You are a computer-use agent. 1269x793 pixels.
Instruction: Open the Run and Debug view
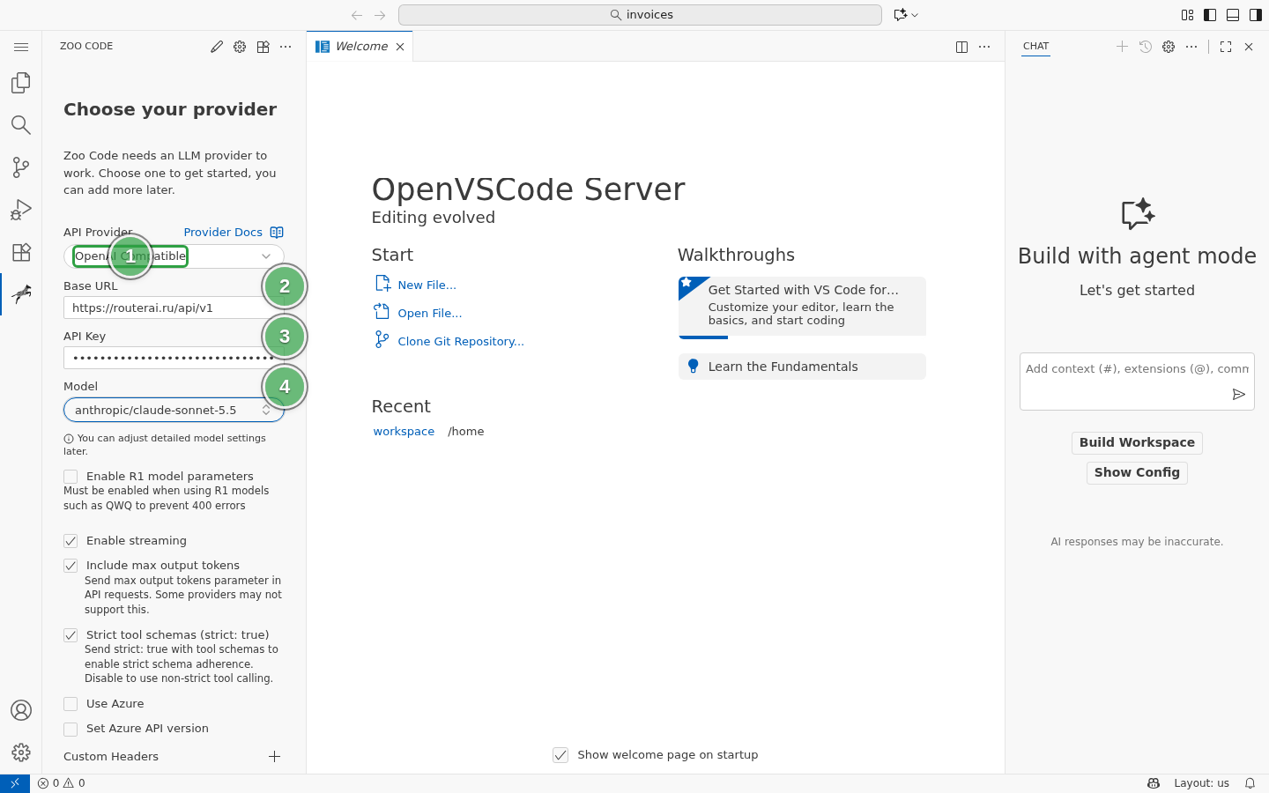tap(21, 210)
